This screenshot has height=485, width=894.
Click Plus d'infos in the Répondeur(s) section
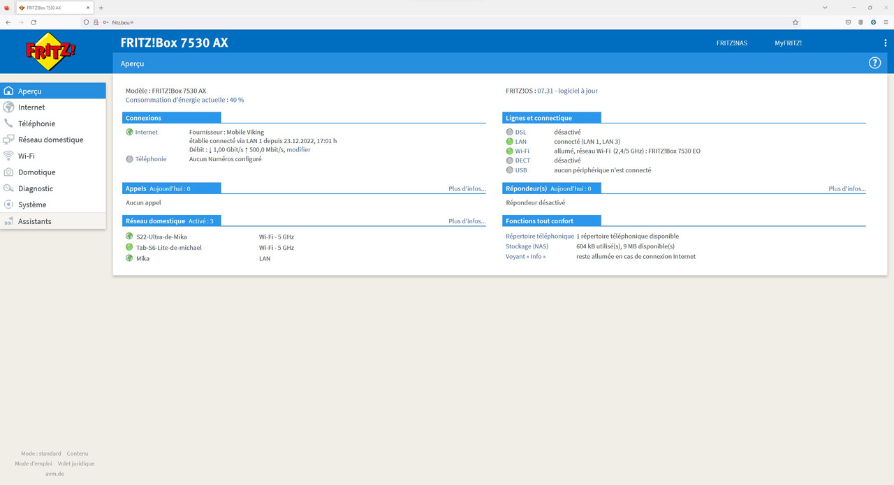pos(847,188)
